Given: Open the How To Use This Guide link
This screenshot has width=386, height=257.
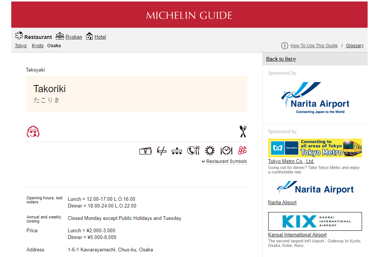Looking at the screenshot, I should [x=314, y=46].
